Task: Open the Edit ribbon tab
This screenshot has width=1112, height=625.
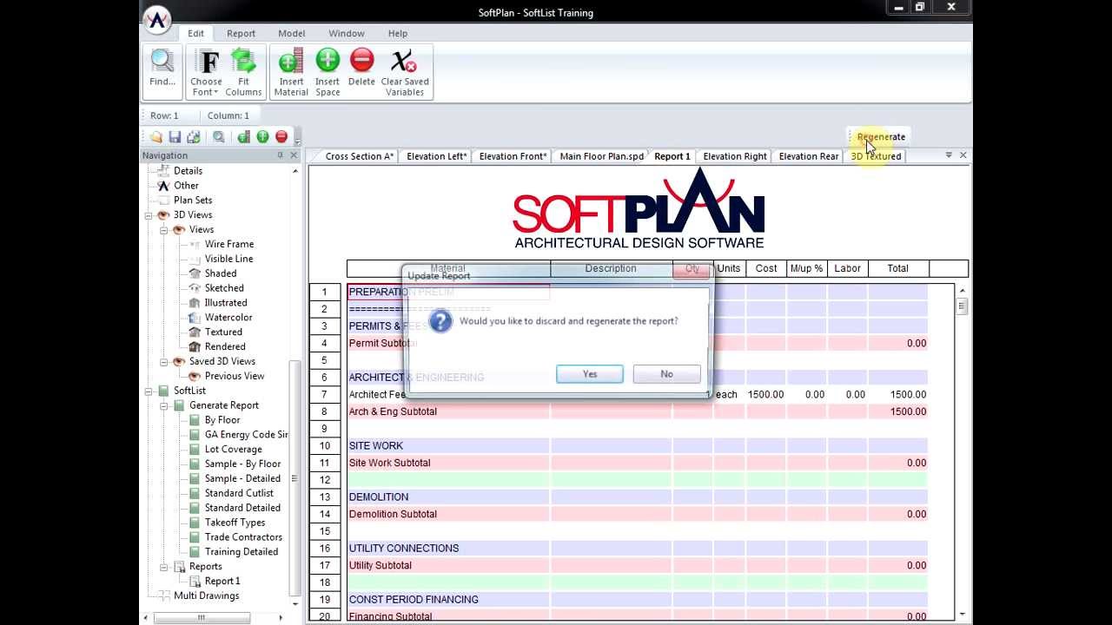Action: [x=196, y=33]
